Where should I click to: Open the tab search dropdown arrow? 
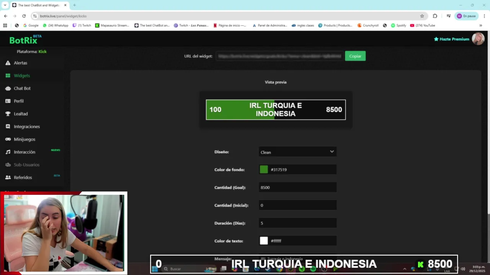pos(5,5)
